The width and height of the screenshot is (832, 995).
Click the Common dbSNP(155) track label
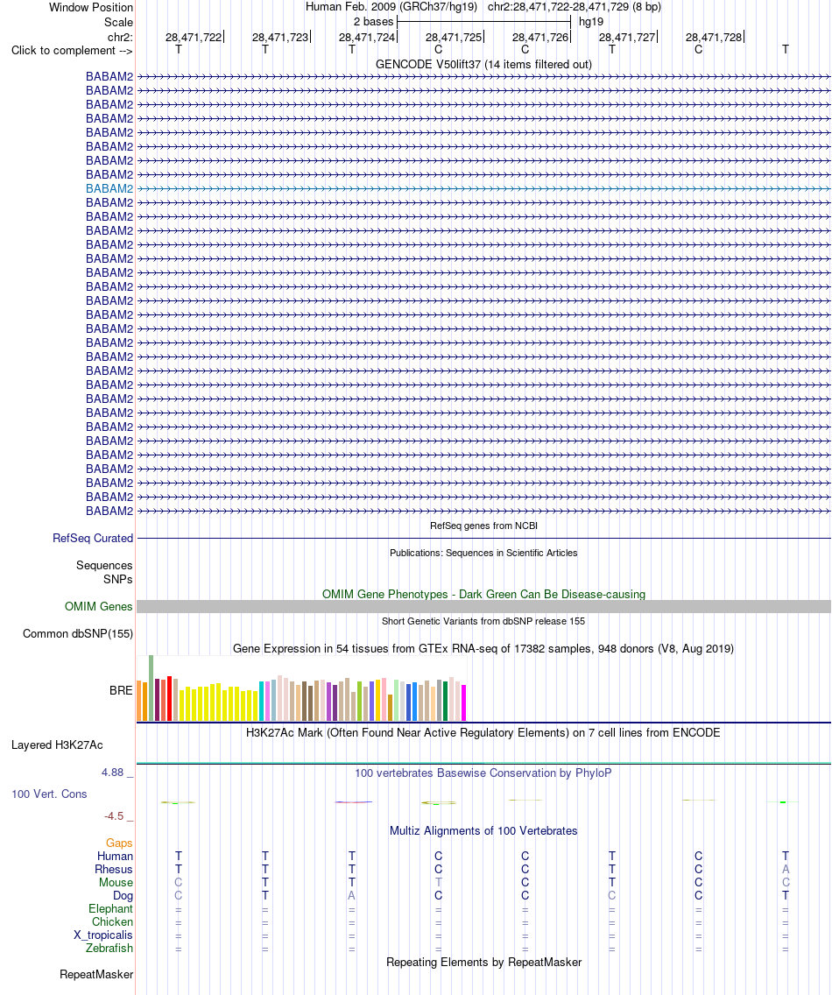(x=77, y=634)
